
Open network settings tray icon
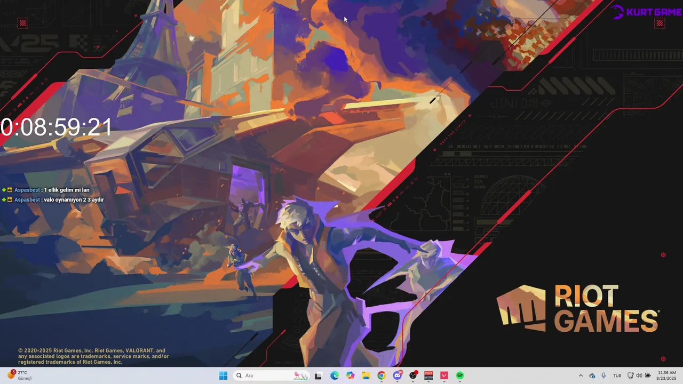[631, 375]
